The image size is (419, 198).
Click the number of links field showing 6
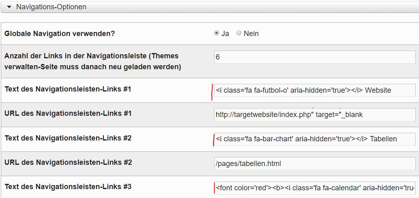tap(315, 57)
